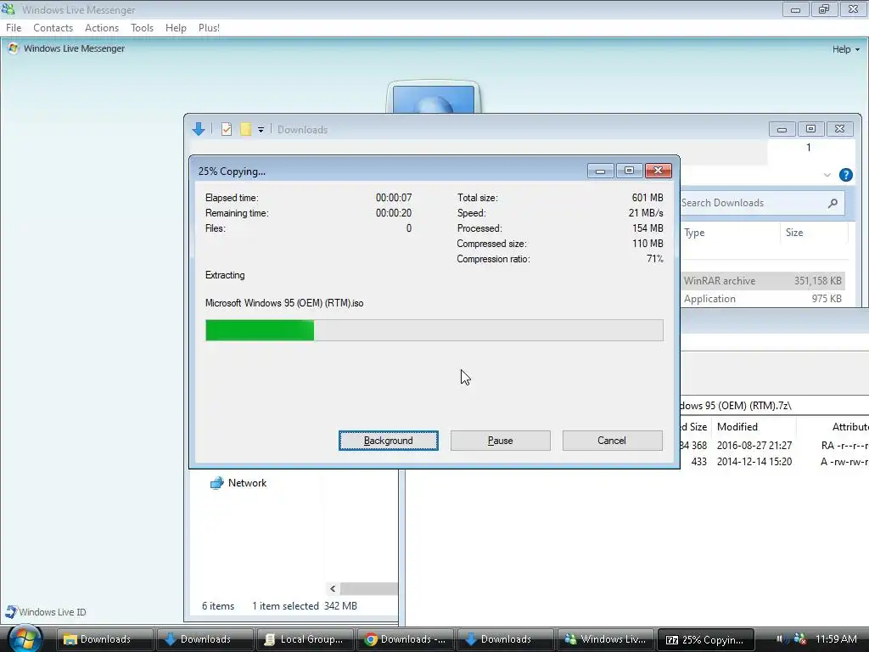The width and height of the screenshot is (869, 652).
Task: Click the 7z archive path address field
Action: click(x=774, y=405)
